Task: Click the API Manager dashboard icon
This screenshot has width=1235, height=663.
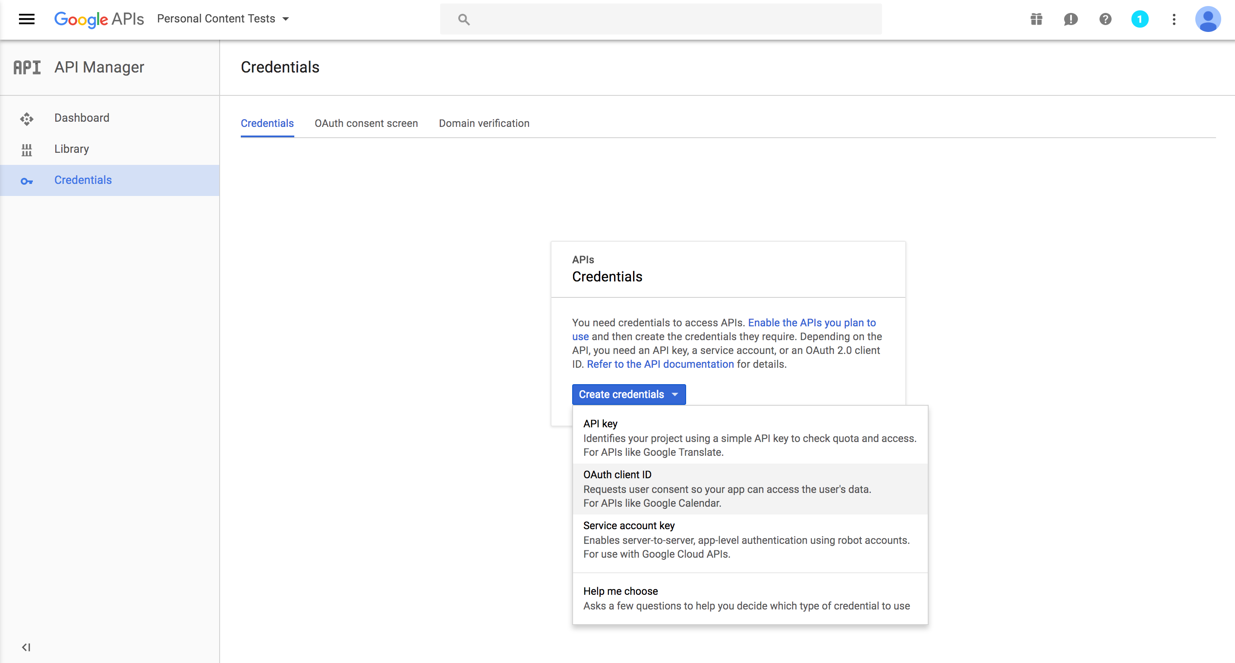Action: [26, 117]
